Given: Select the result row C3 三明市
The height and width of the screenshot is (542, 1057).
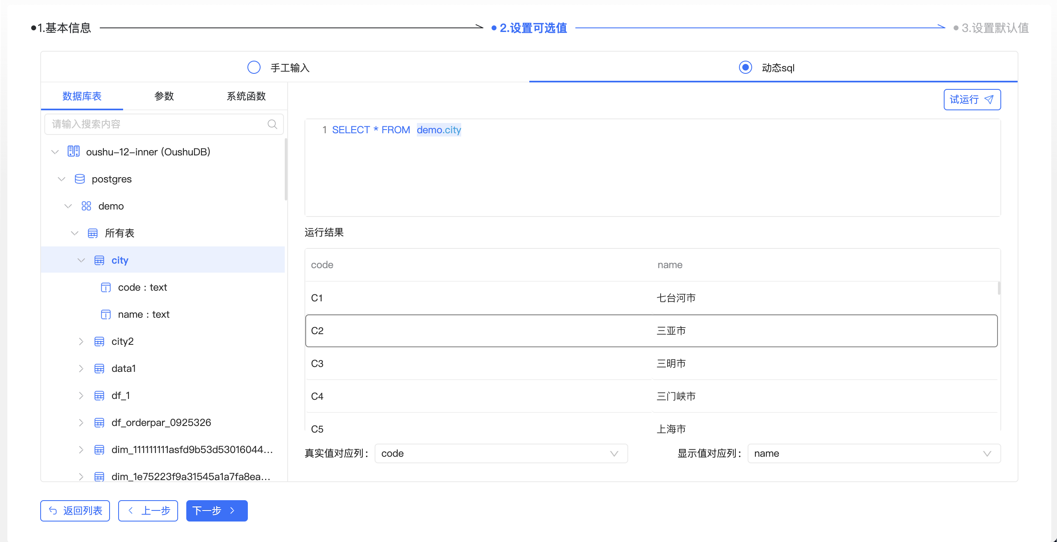Looking at the screenshot, I should pyautogui.click(x=652, y=364).
